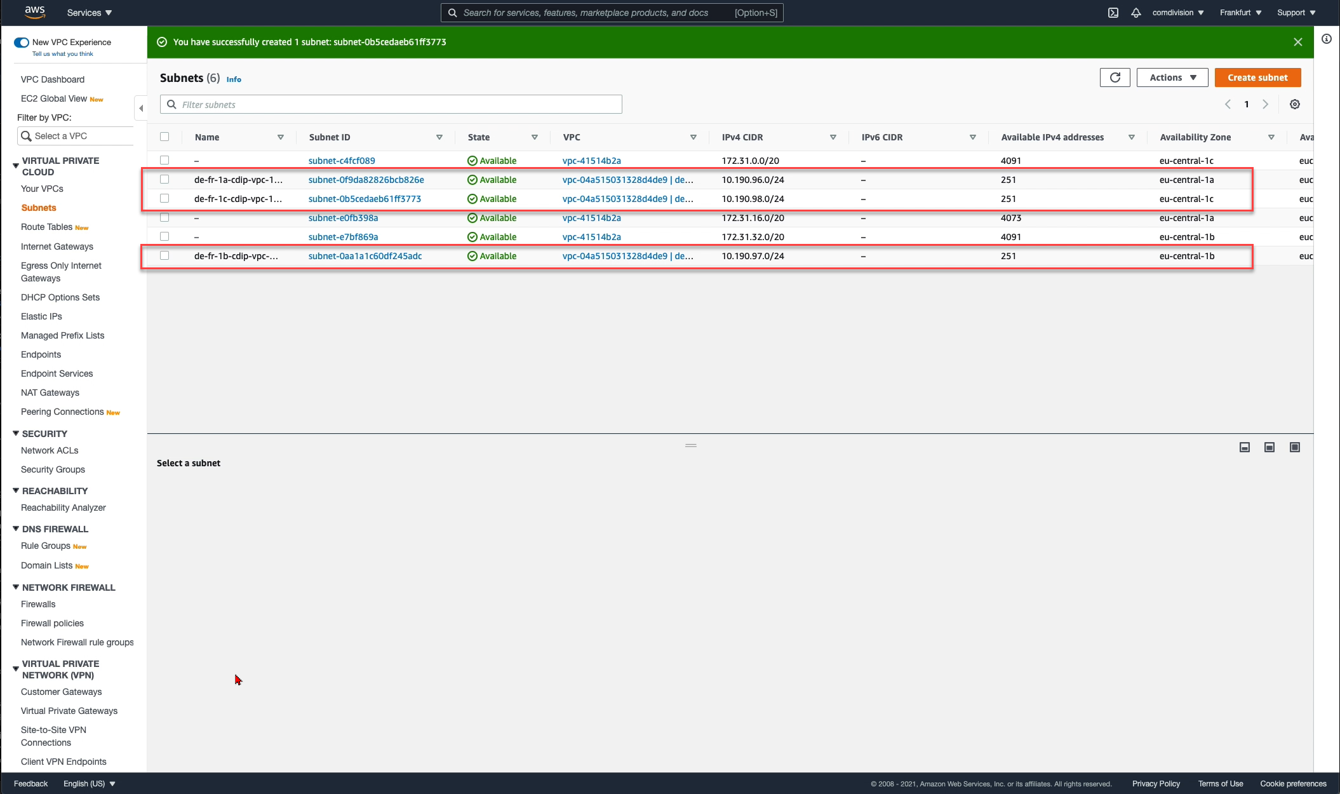The width and height of the screenshot is (1340, 794).
Task: Check the select-all subnets checkbox
Action: (164, 137)
